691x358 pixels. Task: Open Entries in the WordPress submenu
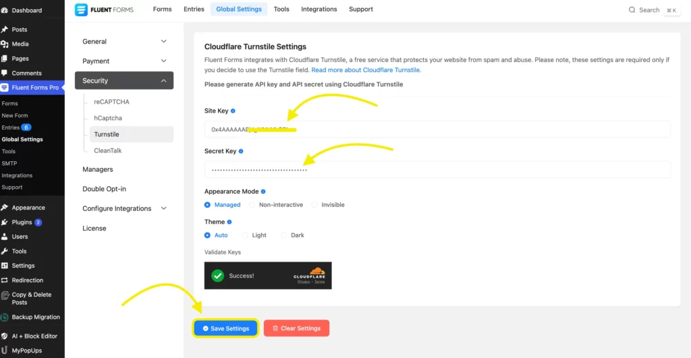pyautogui.click(x=11, y=127)
